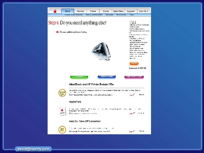This screenshot has width=204, height=153.
Task: Click the iMac product image
Action: (x=101, y=51)
